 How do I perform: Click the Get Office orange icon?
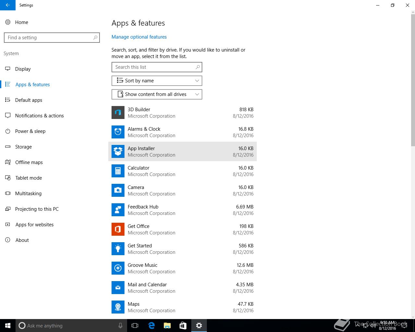click(x=118, y=229)
